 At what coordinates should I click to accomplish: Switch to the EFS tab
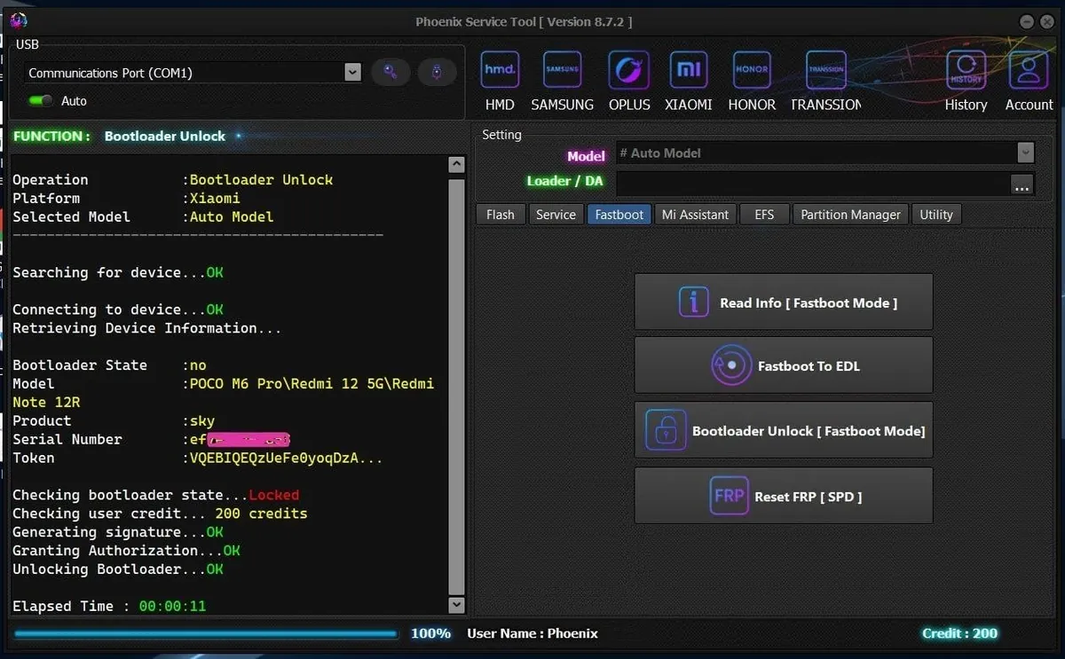pos(764,215)
